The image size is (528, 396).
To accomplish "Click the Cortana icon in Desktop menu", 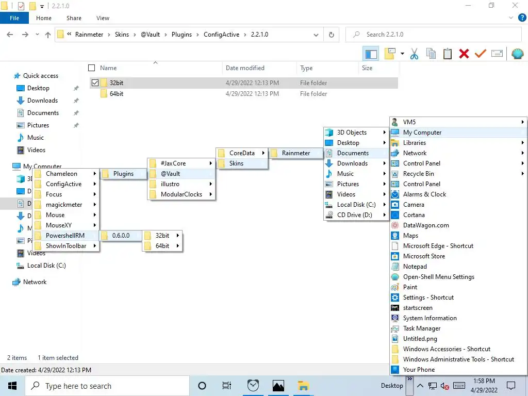I will point(395,215).
